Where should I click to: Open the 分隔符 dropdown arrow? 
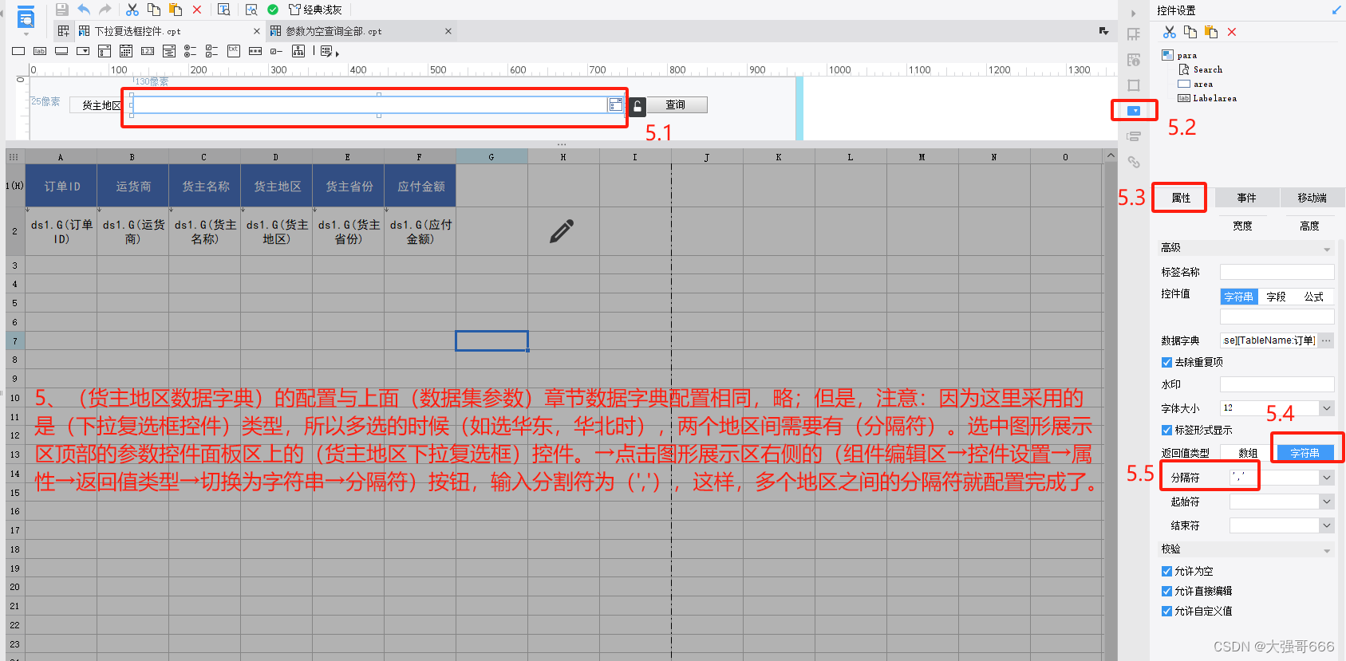click(x=1326, y=478)
